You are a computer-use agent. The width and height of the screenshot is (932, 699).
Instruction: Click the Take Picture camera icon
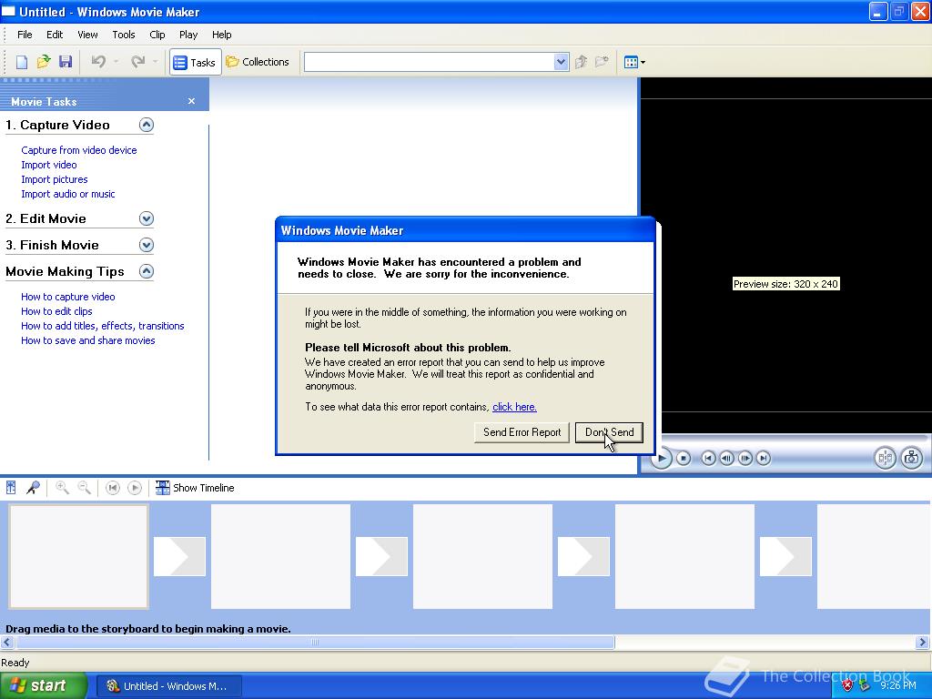point(911,458)
